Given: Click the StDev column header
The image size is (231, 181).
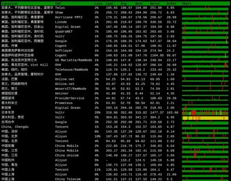Looking at the screenshot, I should (171, 4).
